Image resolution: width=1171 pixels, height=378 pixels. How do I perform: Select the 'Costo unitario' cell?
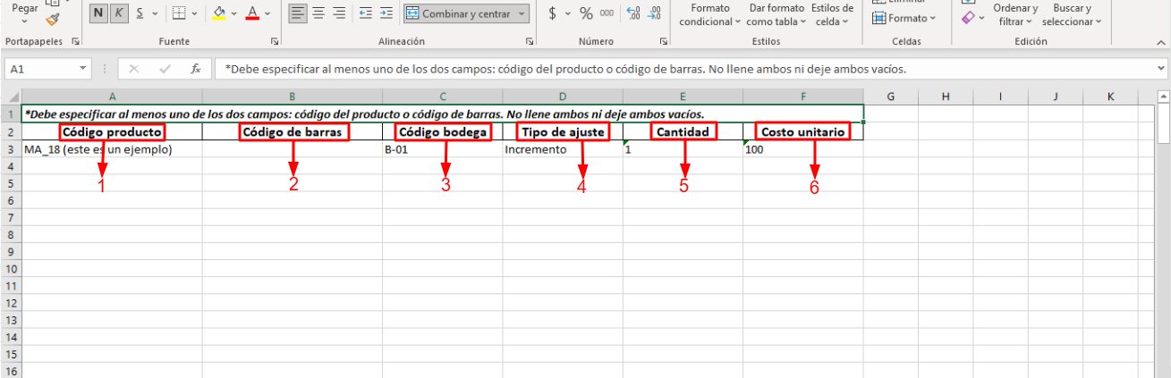[803, 131]
